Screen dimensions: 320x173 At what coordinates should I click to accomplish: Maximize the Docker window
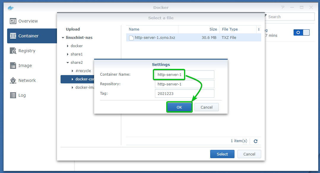pos(302,7)
